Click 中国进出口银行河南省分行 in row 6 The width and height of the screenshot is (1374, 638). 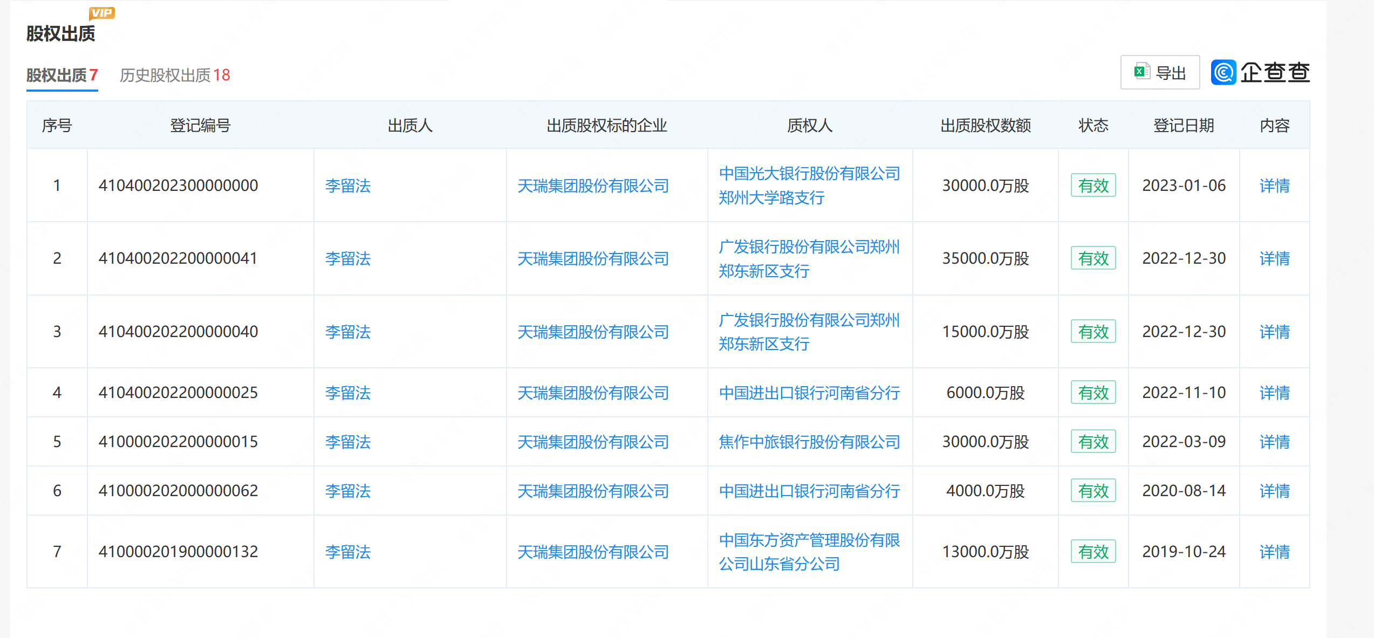click(809, 491)
